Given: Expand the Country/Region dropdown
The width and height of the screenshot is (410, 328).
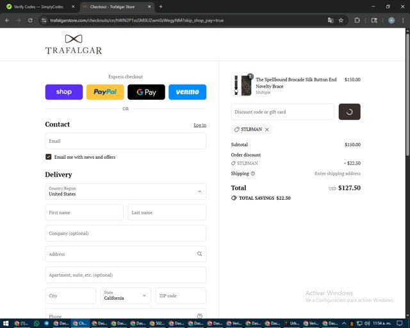Looking at the screenshot, I should pyautogui.click(x=126, y=192).
